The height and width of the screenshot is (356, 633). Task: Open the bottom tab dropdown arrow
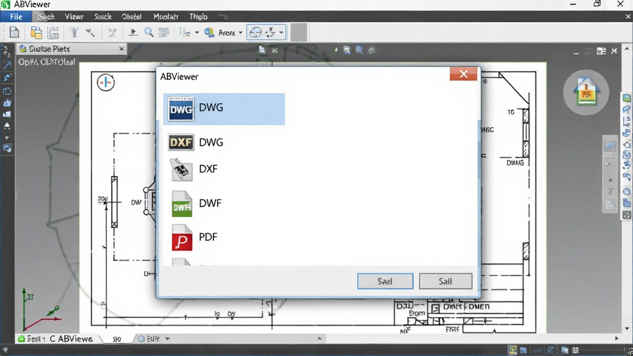[x=168, y=339]
